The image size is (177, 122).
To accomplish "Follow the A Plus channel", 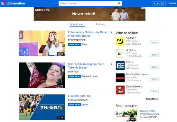I will 154,55.
